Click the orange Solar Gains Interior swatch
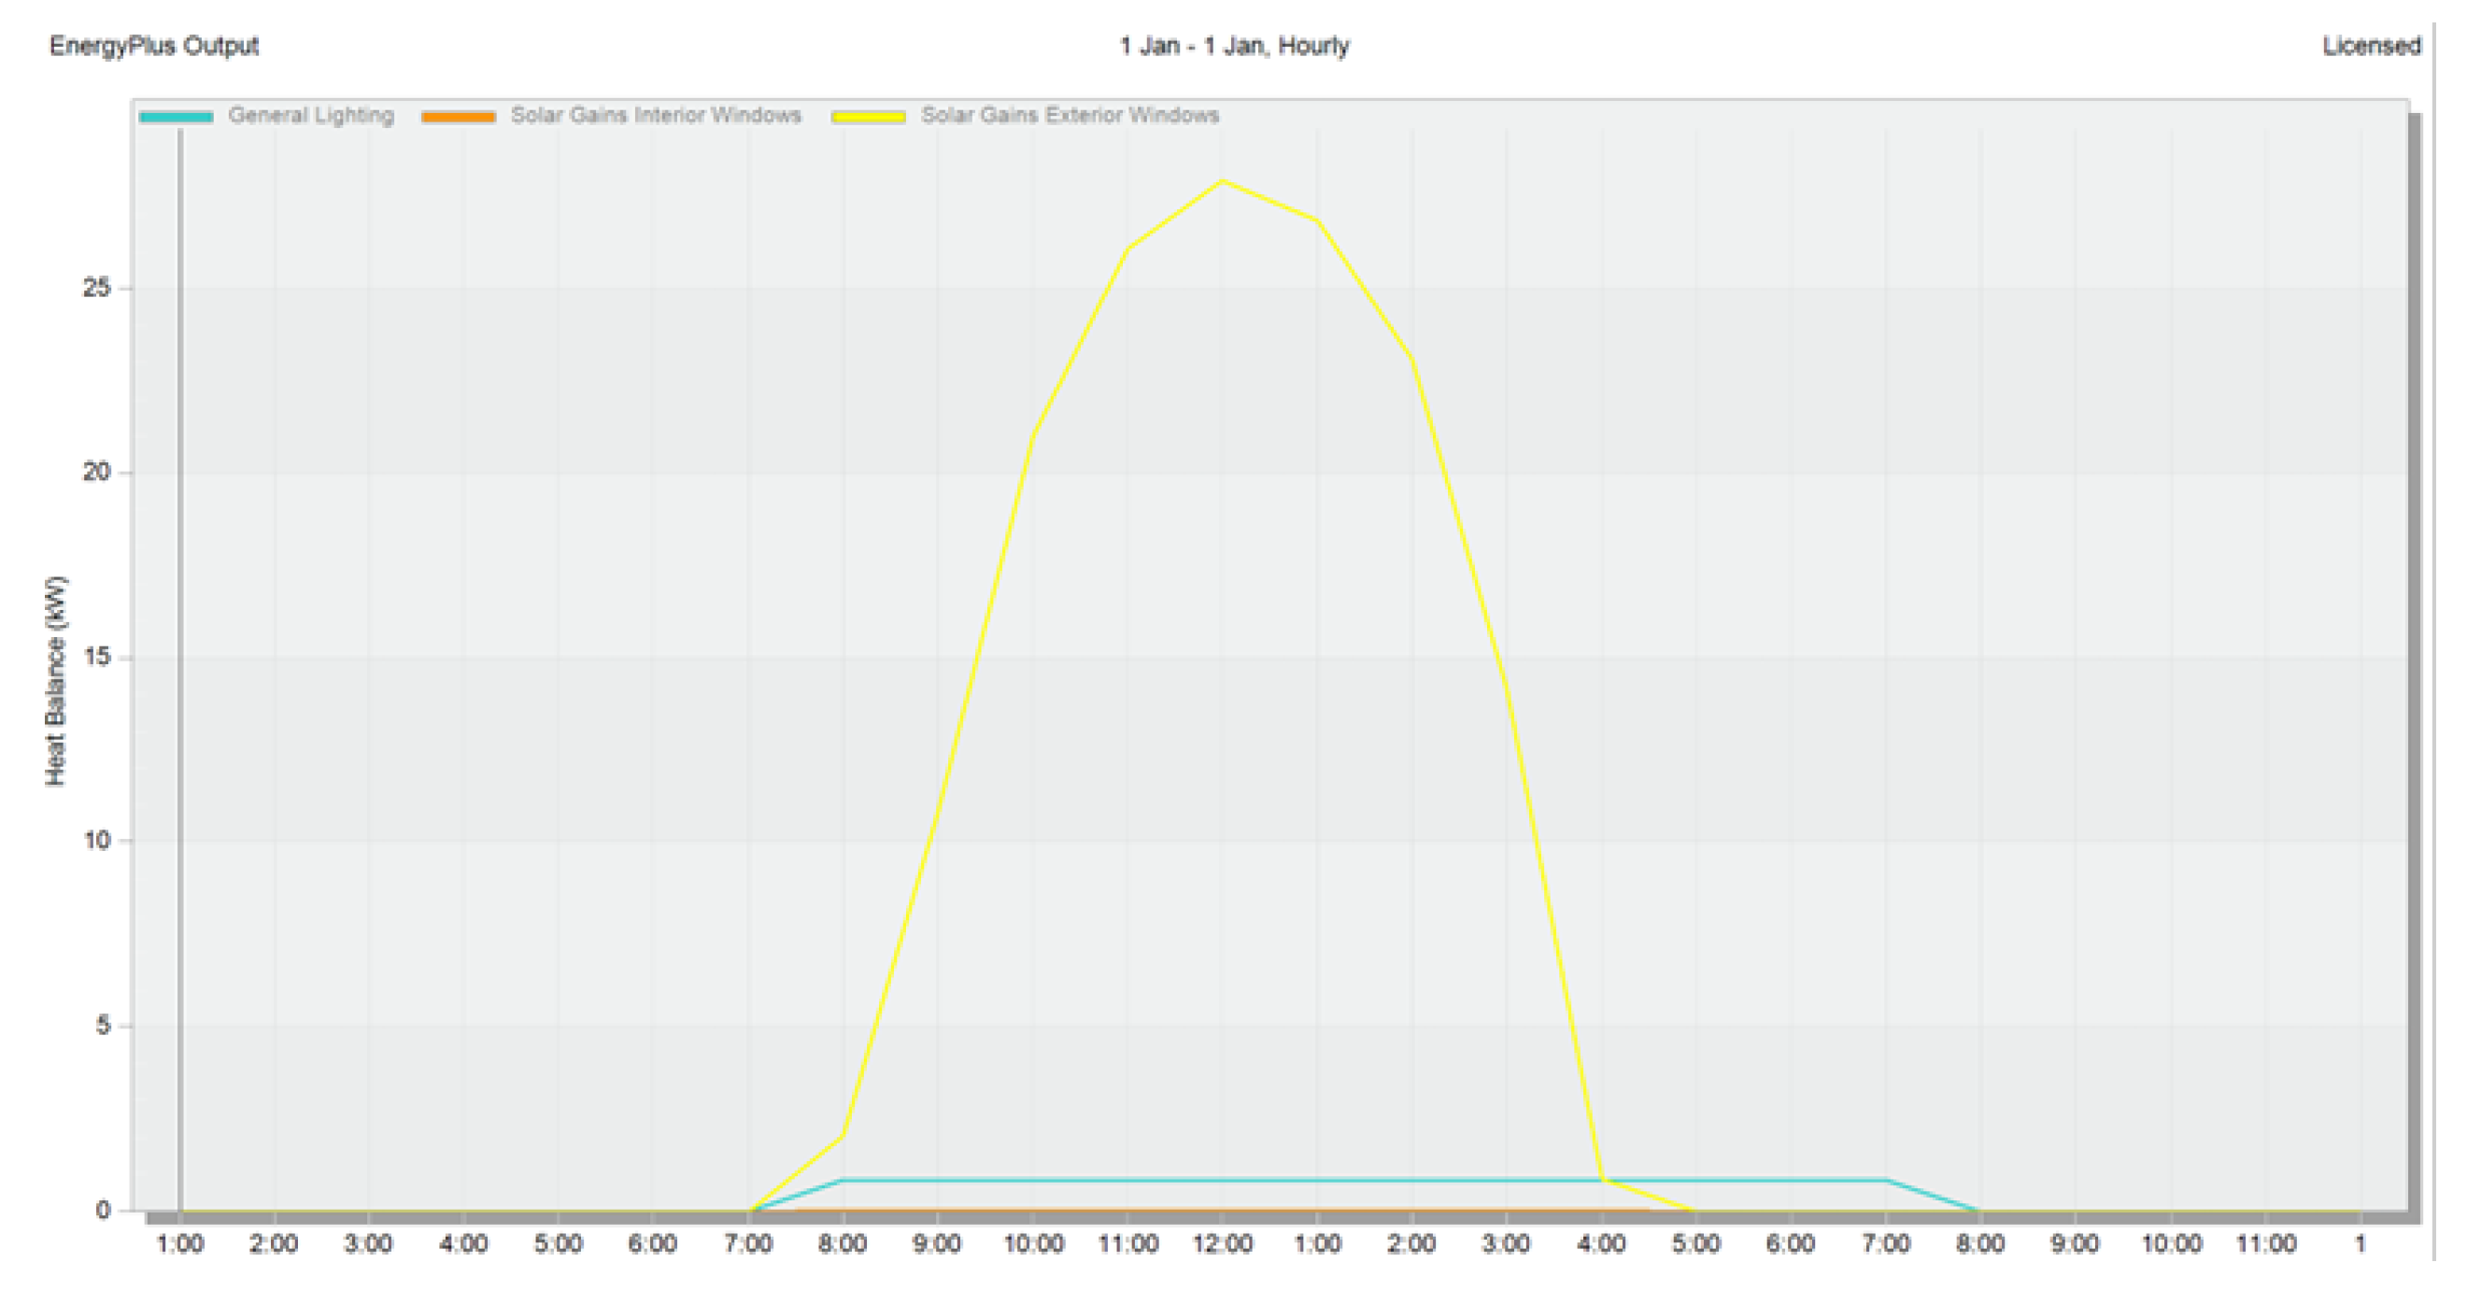2467x1305 pixels. coord(458,117)
